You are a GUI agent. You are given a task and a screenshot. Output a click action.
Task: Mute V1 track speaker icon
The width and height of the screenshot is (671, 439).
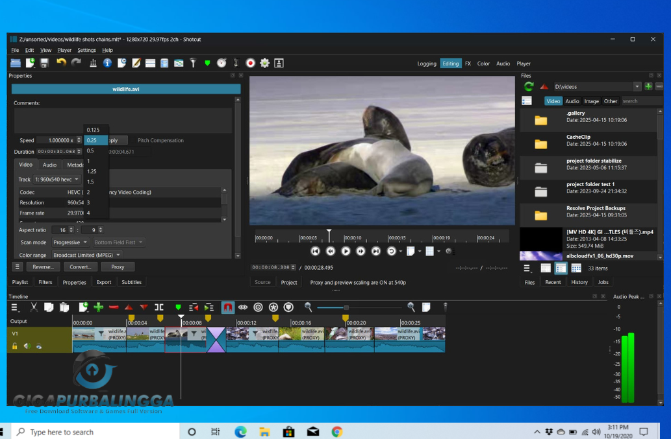point(27,346)
